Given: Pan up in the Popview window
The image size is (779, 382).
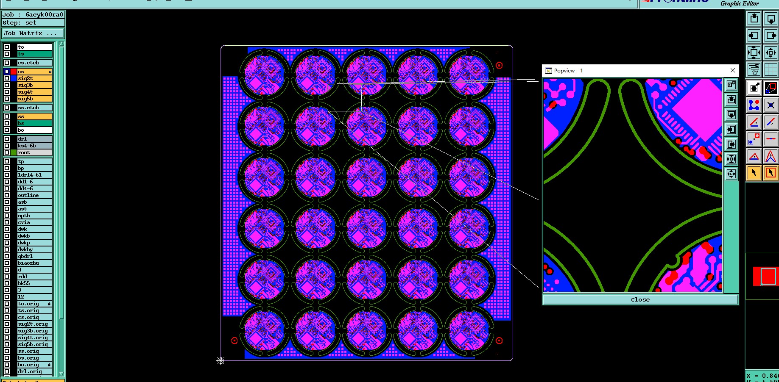Looking at the screenshot, I should (731, 100).
